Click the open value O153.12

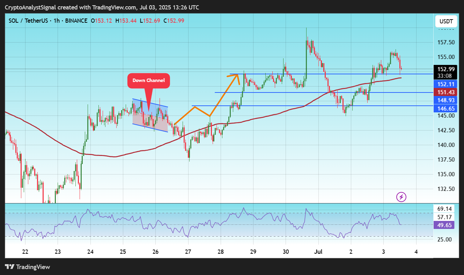click(101, 21)
